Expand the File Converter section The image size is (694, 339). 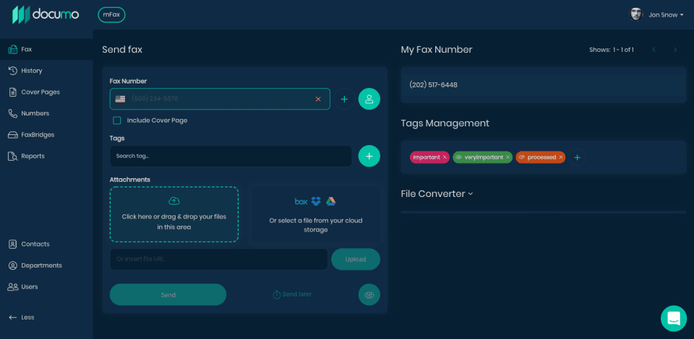click(437, 193)
